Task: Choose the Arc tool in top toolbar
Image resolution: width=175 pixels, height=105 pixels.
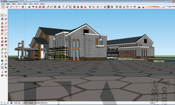Action: coord(17,7)
